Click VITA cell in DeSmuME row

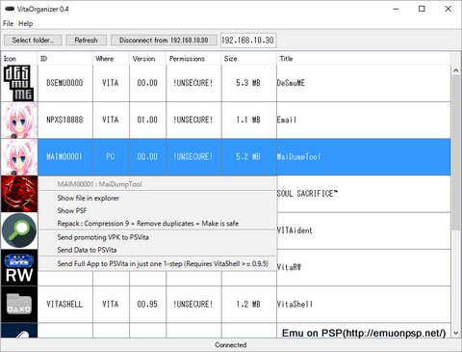coord(112,83)
